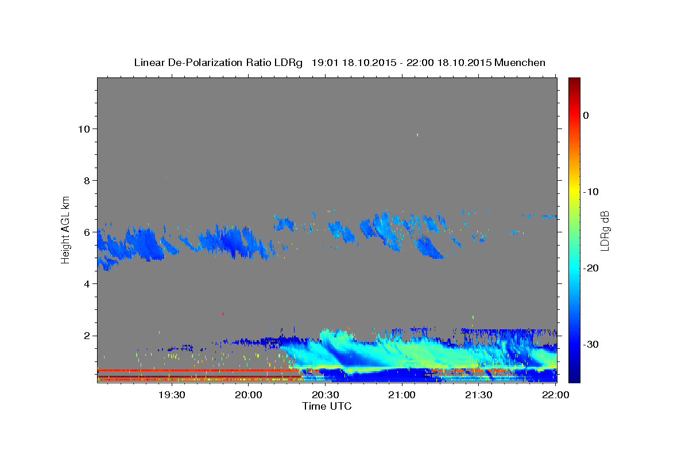Click the 20:30 time tick label
This screenshot has width=689, height=459.
325,395
